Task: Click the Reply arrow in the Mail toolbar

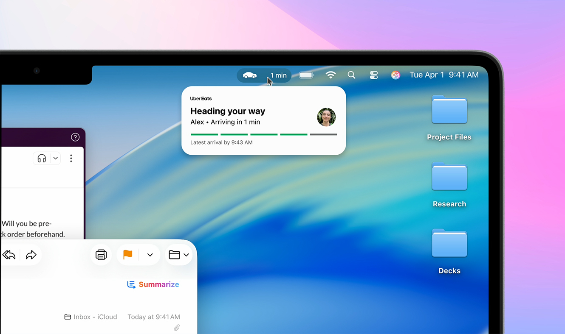Action: (x=9, y=255)
